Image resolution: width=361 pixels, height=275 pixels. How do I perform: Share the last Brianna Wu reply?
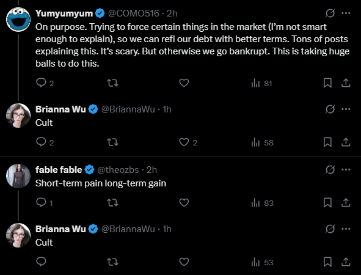point(346,262)
